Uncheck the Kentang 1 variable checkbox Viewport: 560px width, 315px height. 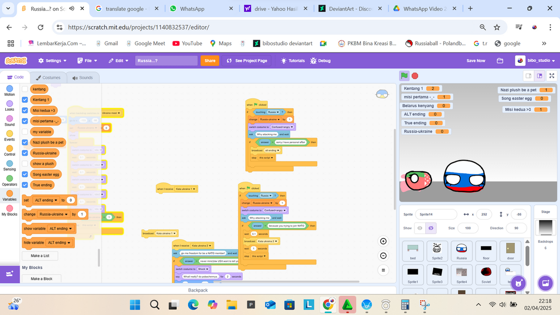click(25, 100)
